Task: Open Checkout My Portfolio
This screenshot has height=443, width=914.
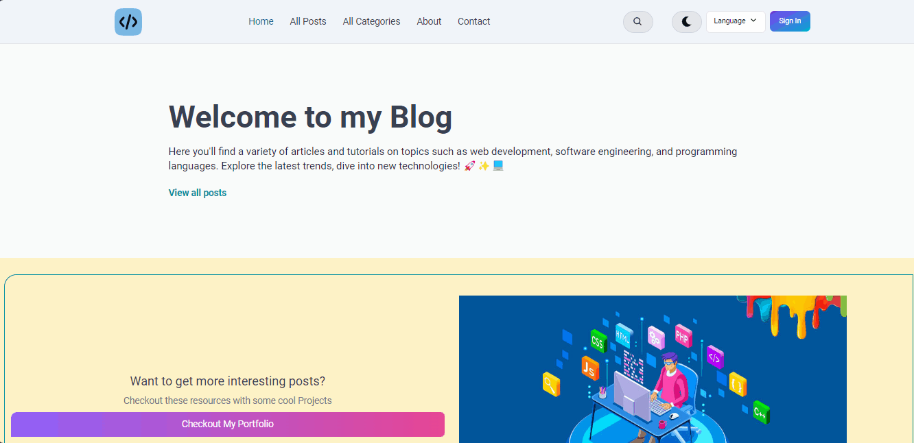Action: tap(227, 424)
